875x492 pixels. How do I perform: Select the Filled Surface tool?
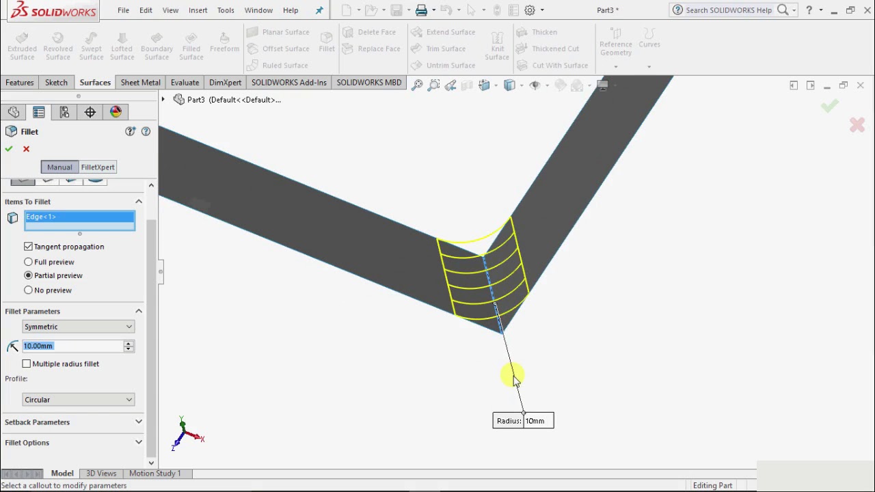tap(191, 46)
